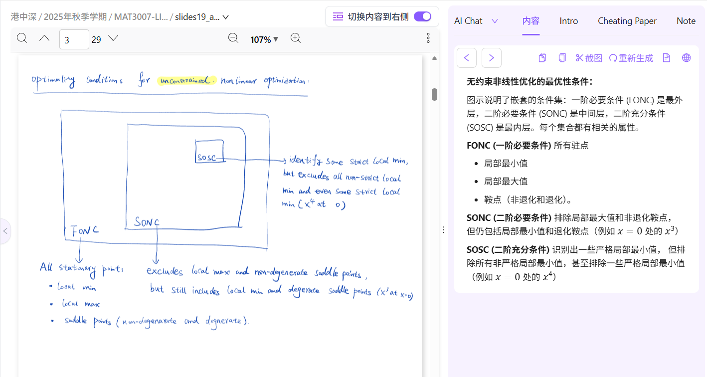The height and width of the screenshot is (377, 707).
Task: Expand the slides19 file name dropdown
Action: pyautogui.click(x=225, y=17)
